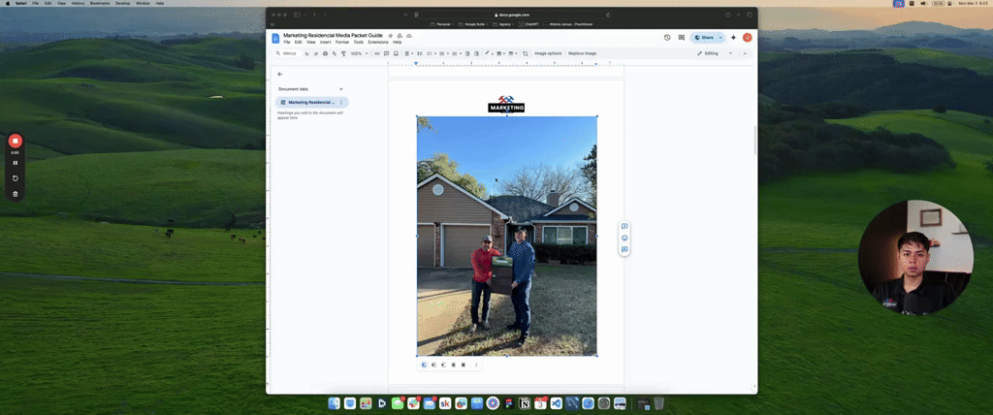
Task: Click the Decrease indent icon
Action: click(467, 53)
